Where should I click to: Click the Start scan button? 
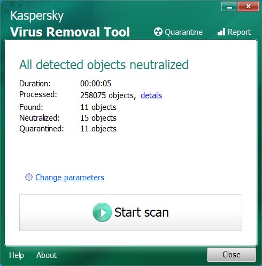point(130,212)
